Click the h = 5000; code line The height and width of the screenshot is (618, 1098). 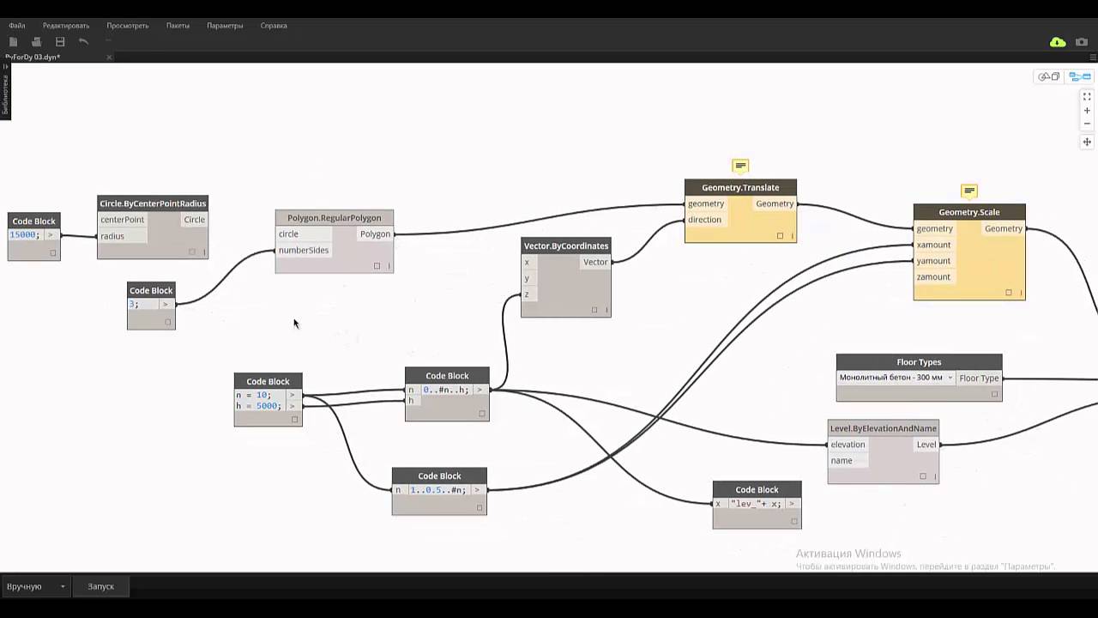(x=259, y=406)
